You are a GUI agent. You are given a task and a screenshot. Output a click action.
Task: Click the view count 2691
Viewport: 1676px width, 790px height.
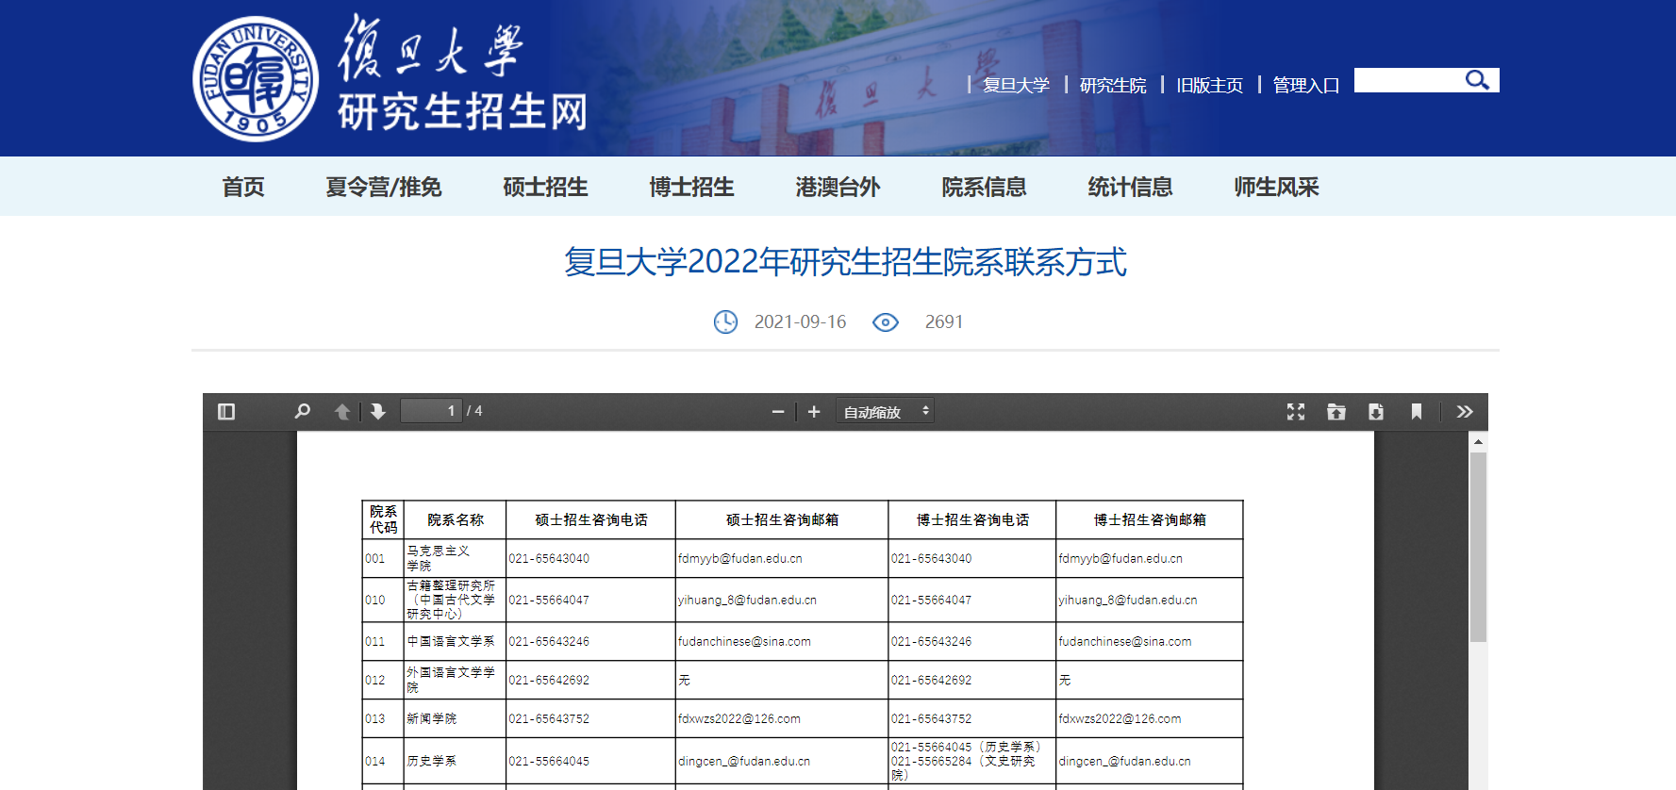[x=944, y=322]
